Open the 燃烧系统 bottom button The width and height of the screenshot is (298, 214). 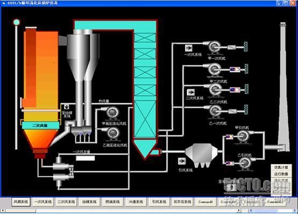point(112,202)
